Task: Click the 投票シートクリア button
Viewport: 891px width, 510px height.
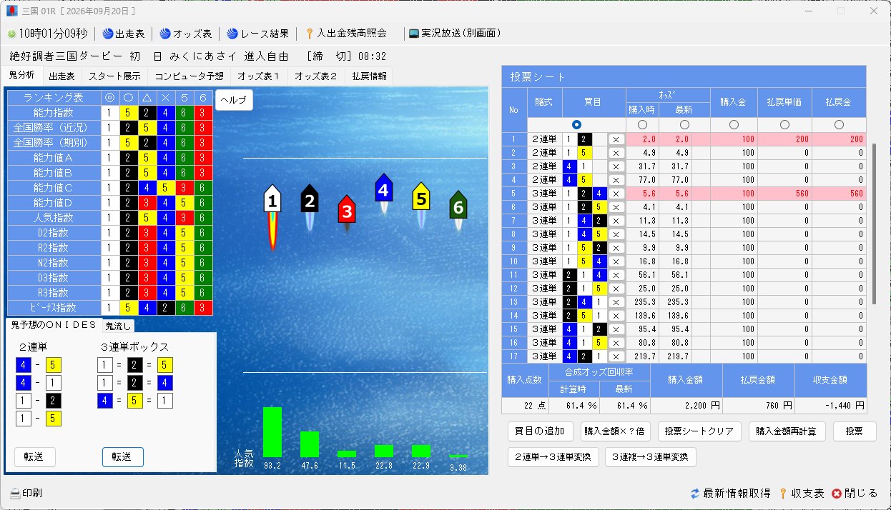Action: [699, 431]
